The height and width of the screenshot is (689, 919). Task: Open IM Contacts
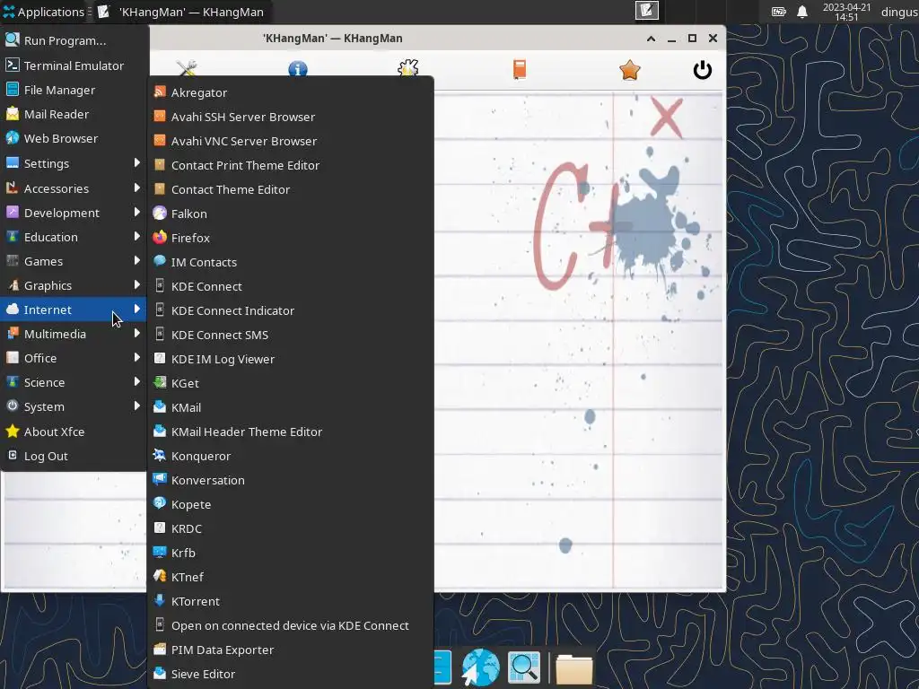pos(291,262)
